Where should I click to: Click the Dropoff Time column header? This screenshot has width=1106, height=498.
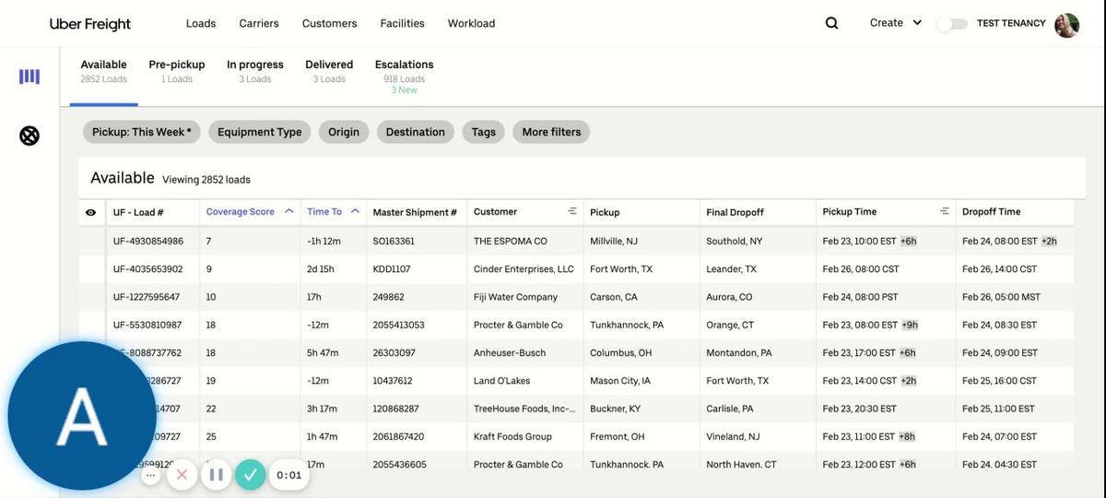(x=992, y=211)
